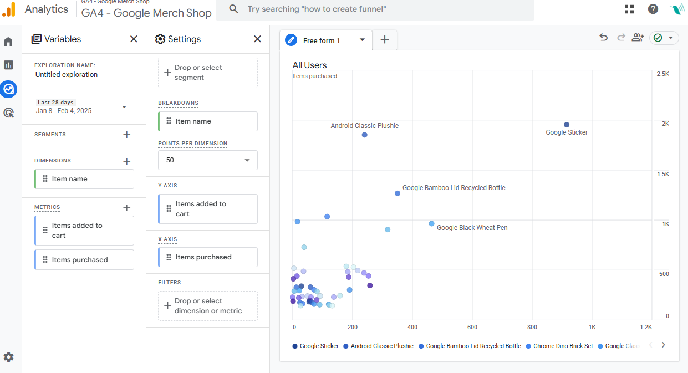Image resolution: width=688 pixels, height=373 pixels.
Task: Close the Settings panel
Action: click(x=257, y=39)
